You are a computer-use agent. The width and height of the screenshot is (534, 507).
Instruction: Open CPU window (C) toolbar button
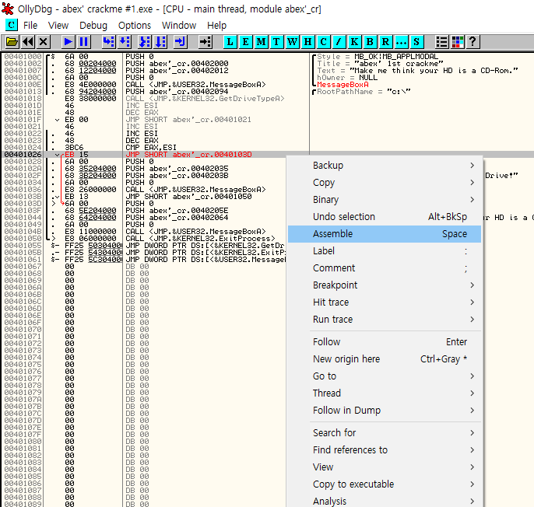click(x=324, y=42)
